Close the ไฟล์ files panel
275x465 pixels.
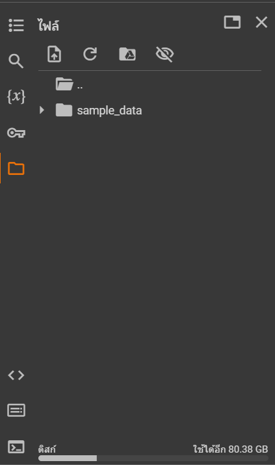click(x=261, y=22)
